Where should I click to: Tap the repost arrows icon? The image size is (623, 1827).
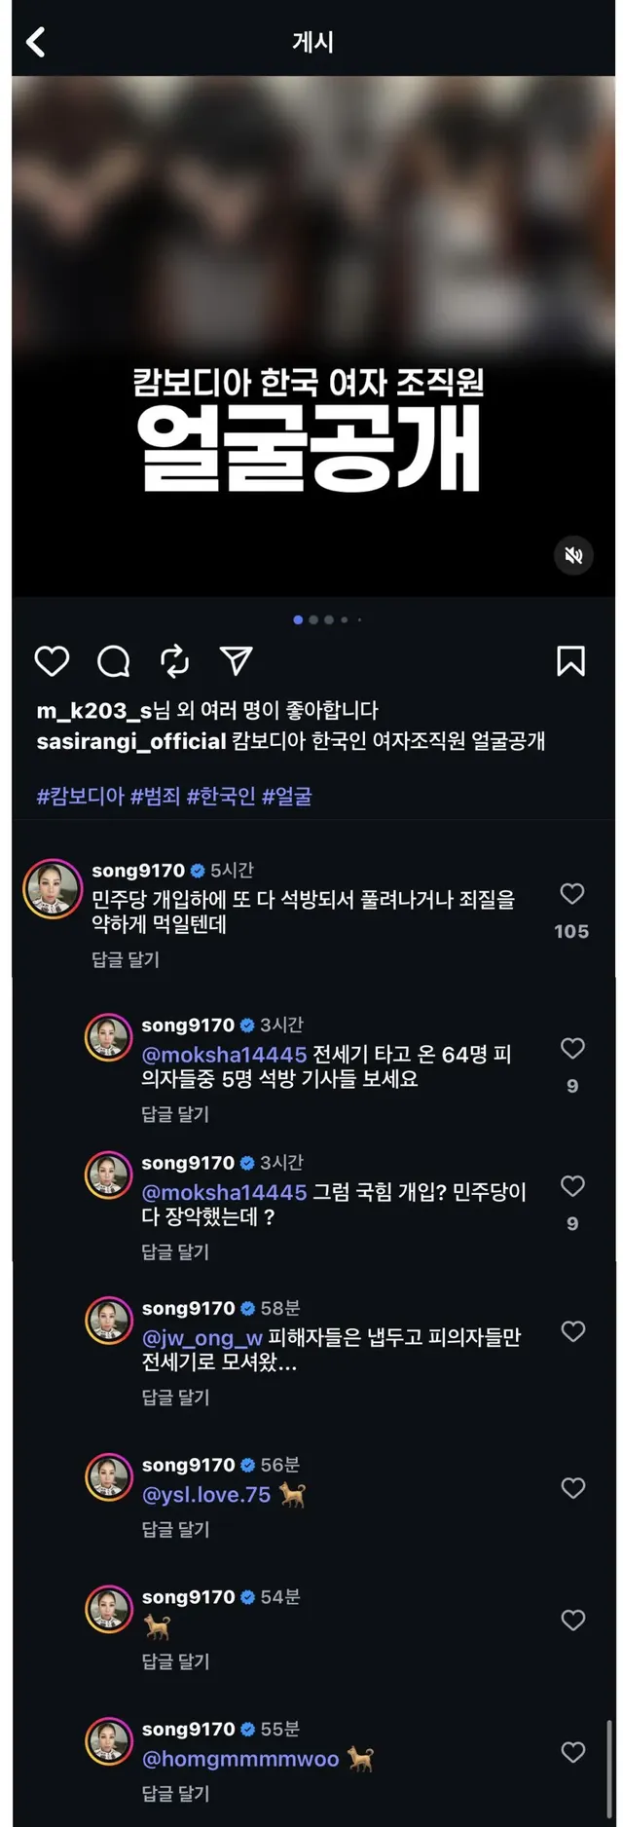coord(175,661)
